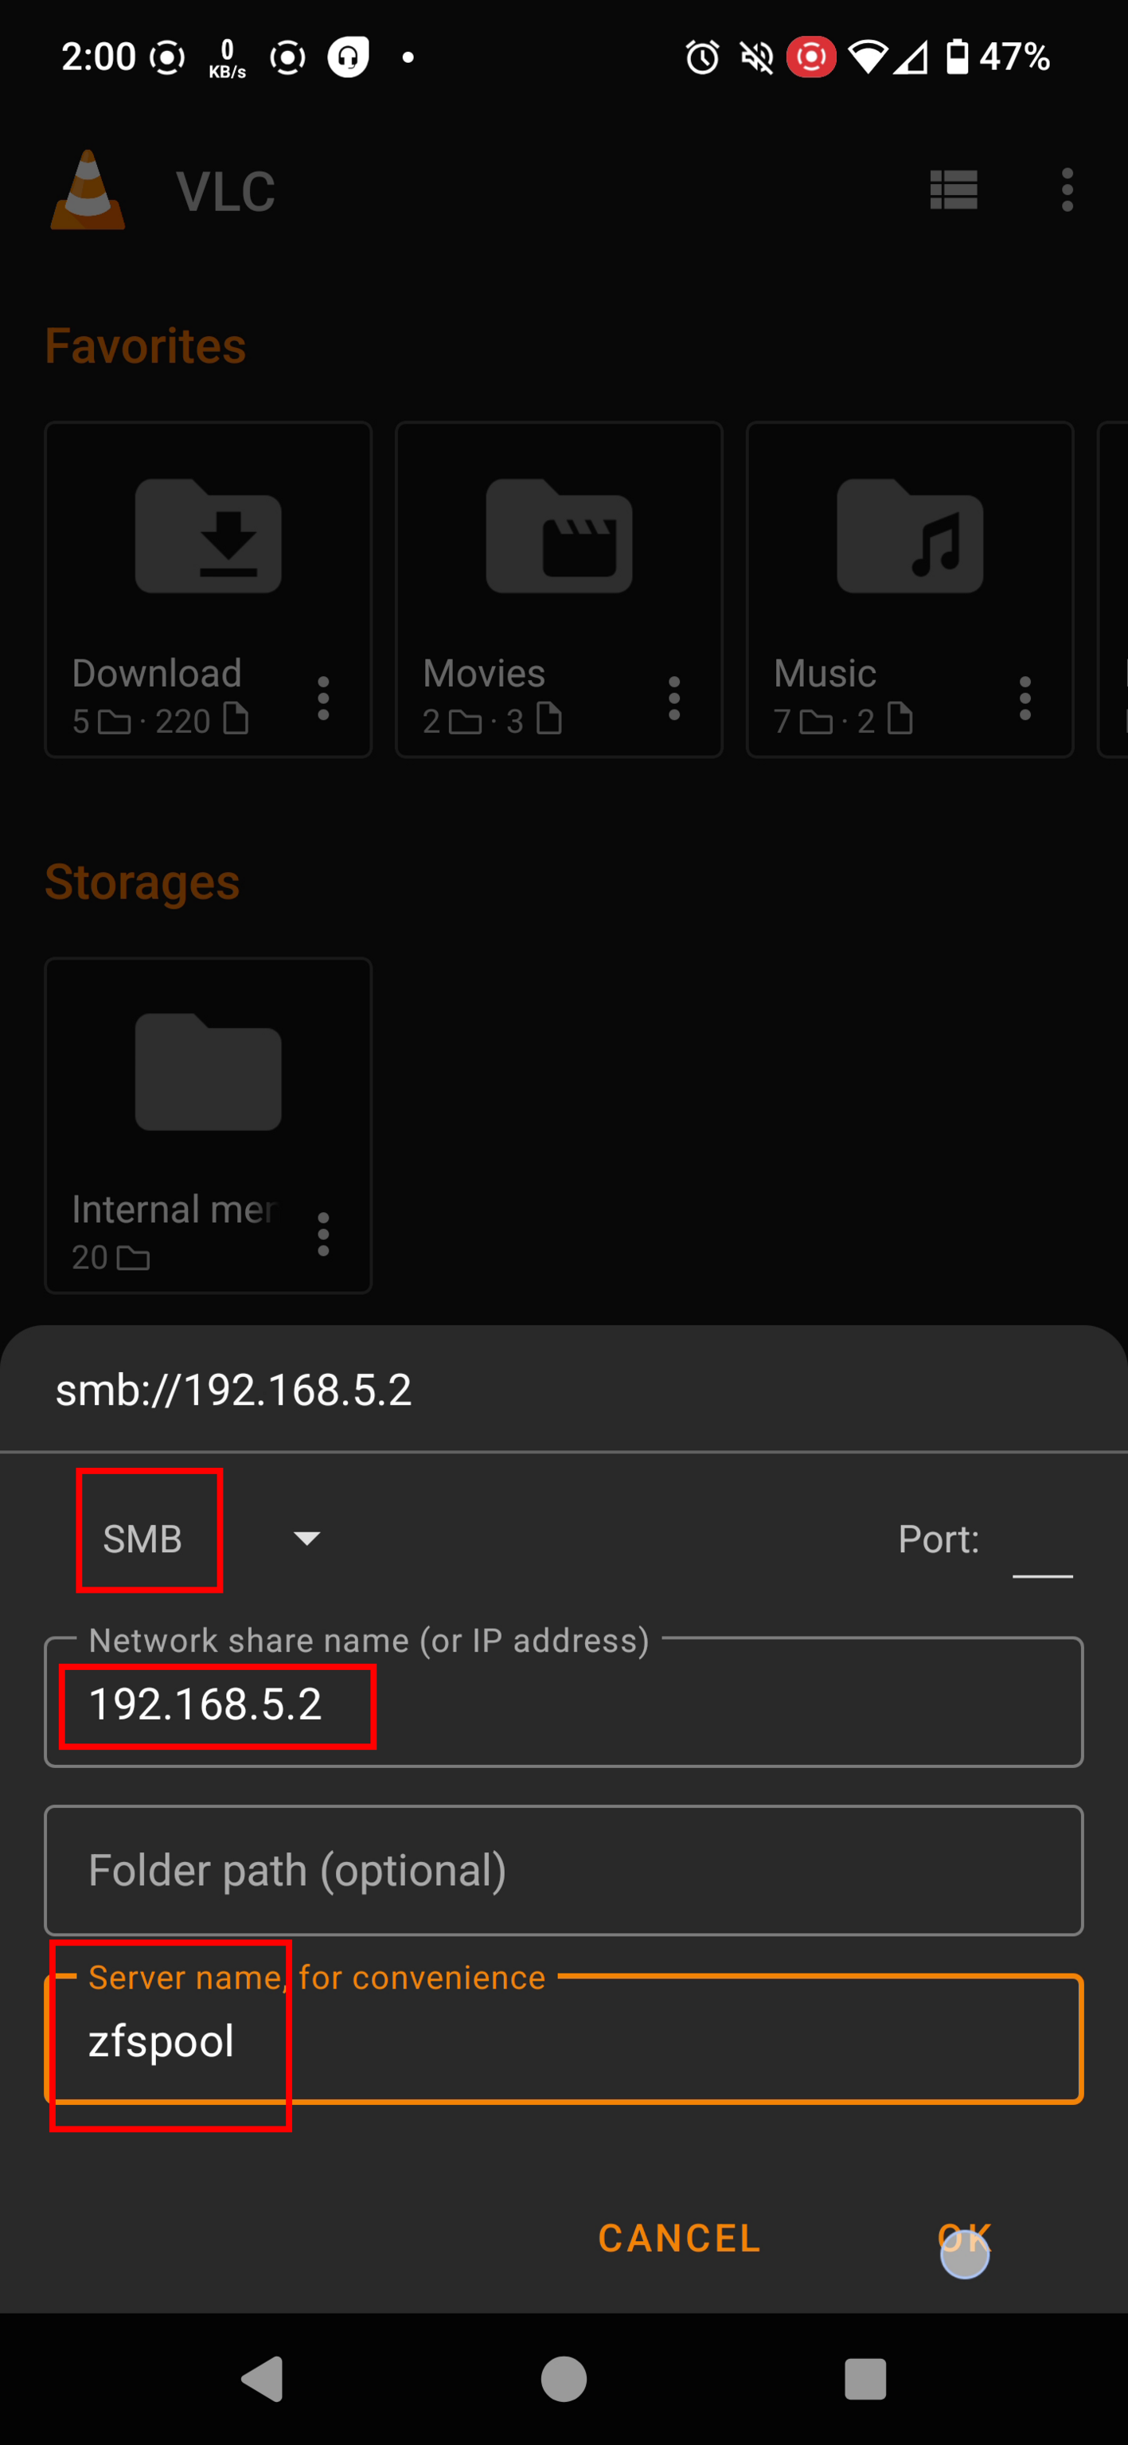Screen dimensions: 1128x2445
Task: Open VLC overflow menu in toolbar
Action: (x=1068, y=190)
